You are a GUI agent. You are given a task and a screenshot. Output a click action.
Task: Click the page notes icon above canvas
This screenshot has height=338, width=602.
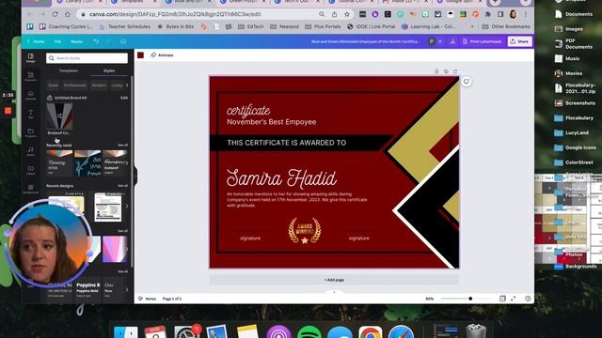[436, 71]
